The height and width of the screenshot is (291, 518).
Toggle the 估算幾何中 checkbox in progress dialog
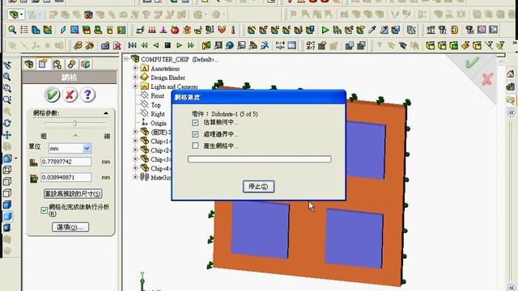click(x=195, y=123)
